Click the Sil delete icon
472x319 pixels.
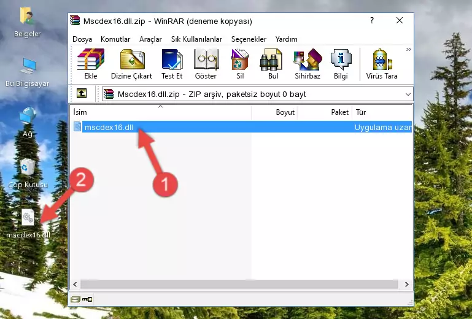240,64
